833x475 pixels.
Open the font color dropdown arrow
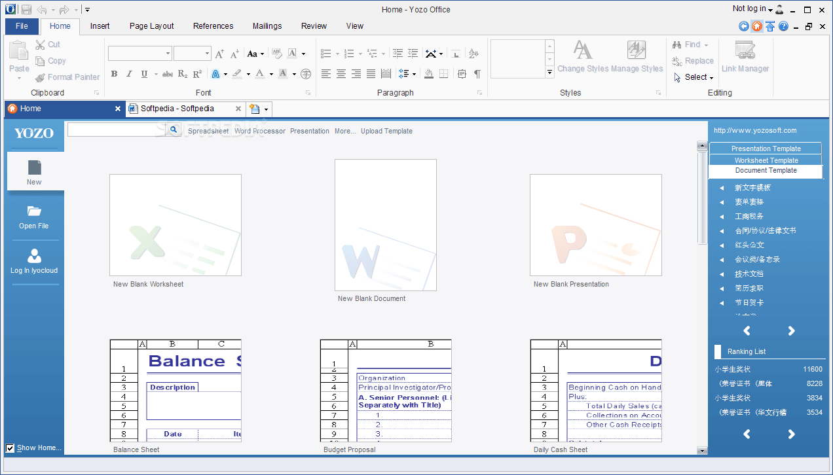(x=271, y=74)
